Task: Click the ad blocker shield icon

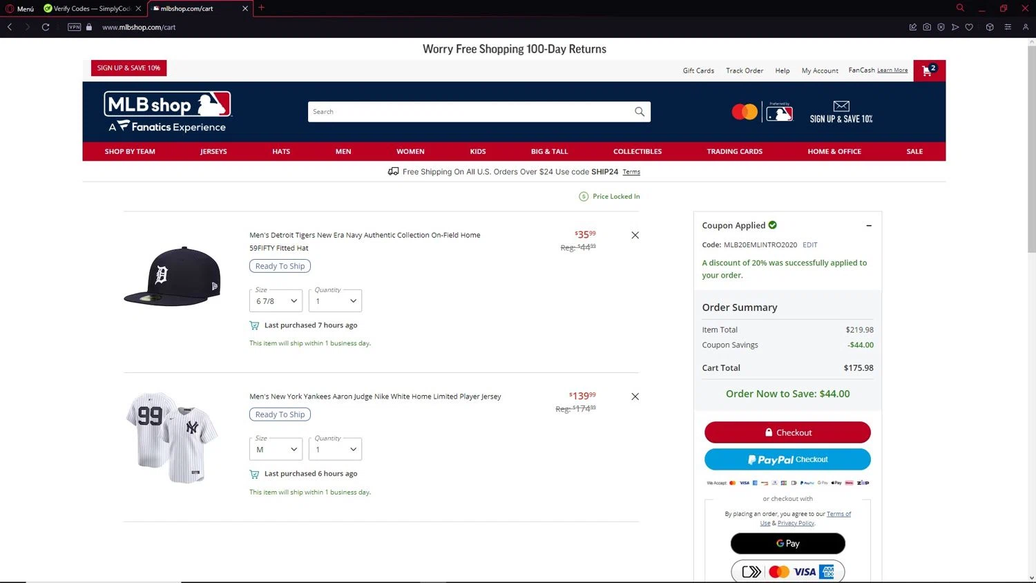Action: tap(941, 27)
